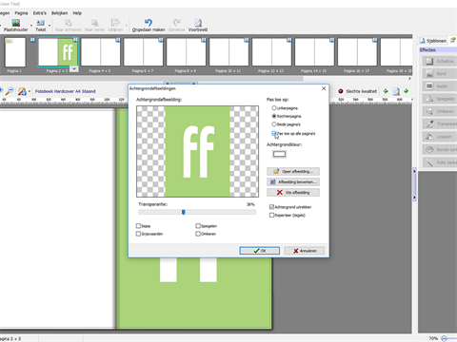Expand the background tool dropdown arrow

tap(30, 91)
